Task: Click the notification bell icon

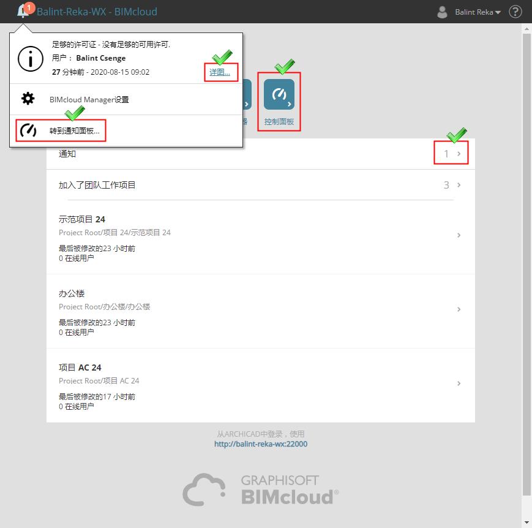Action: point(23,11)
